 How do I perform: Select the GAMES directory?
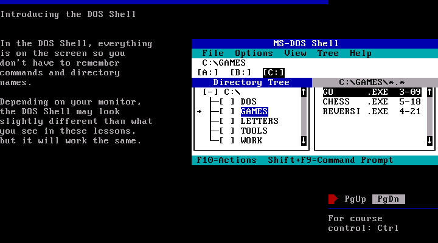(254, 111)
